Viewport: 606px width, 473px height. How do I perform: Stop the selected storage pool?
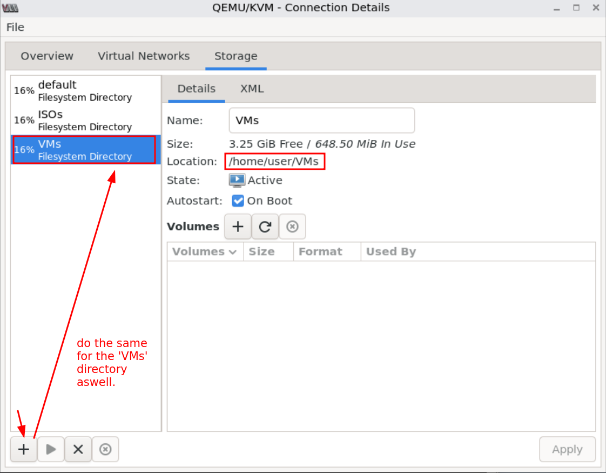click(78, 449)
